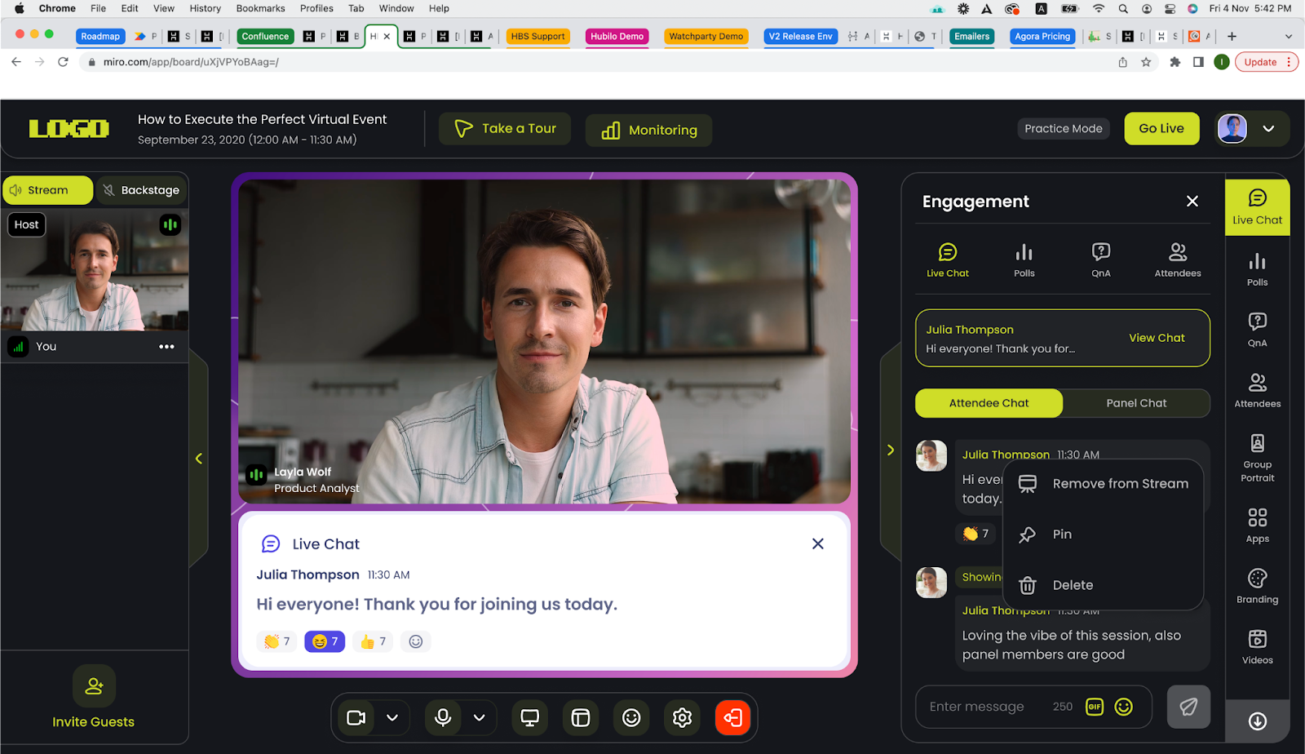Viewport: 1305px width, 754px height.
Task: Switch to Stream tab
Action: pos(47,190)
